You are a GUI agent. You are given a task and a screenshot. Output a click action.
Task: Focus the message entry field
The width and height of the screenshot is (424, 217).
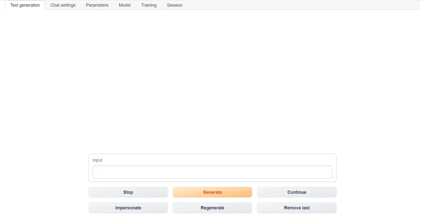212,172
